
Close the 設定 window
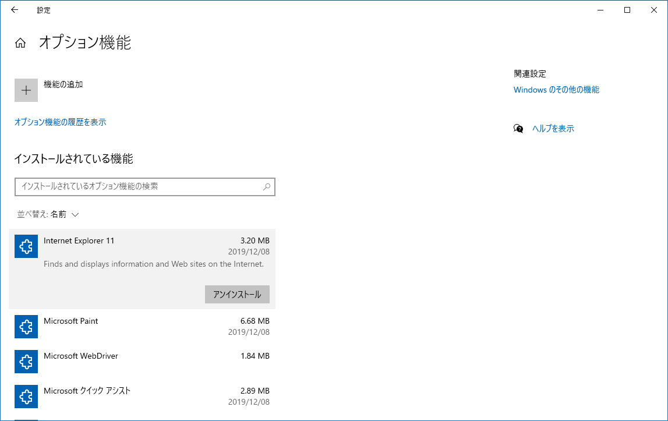[x=654, y=10]
